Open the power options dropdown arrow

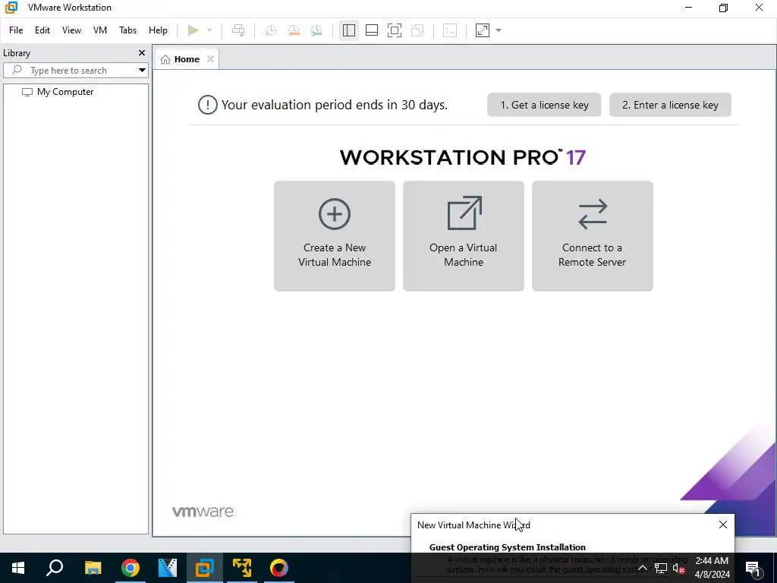[209, 30]
